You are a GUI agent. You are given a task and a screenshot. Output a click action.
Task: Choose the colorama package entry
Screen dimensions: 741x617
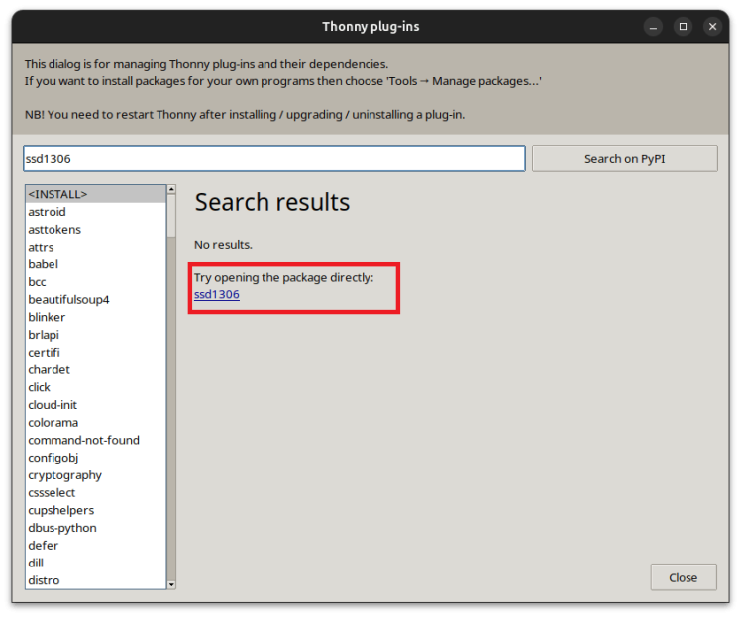pyautogui.click(x=96, y=422)
